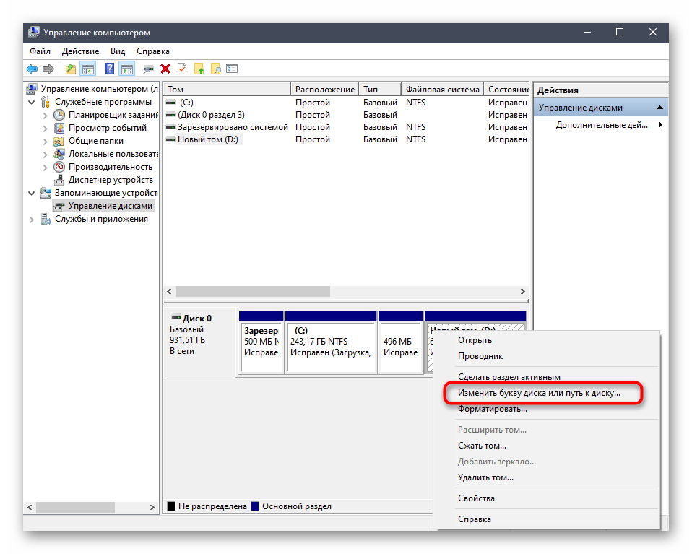Click Дополнительные действия in Actions pane
The image size is (692, 554).
[x=601, y=125]
